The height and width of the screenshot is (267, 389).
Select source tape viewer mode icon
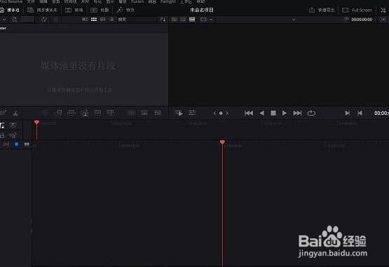tap(183, 20)
